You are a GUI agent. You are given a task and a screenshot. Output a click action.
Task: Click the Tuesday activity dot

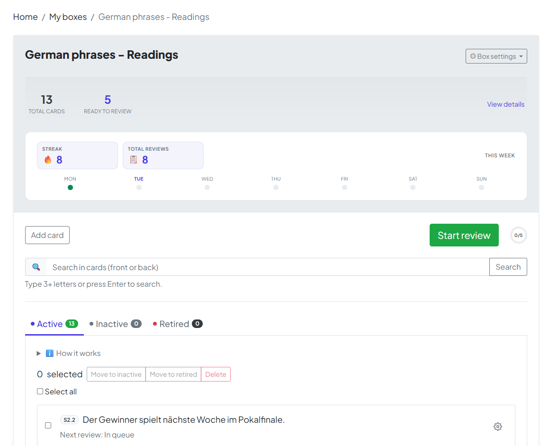click(139, 187)
